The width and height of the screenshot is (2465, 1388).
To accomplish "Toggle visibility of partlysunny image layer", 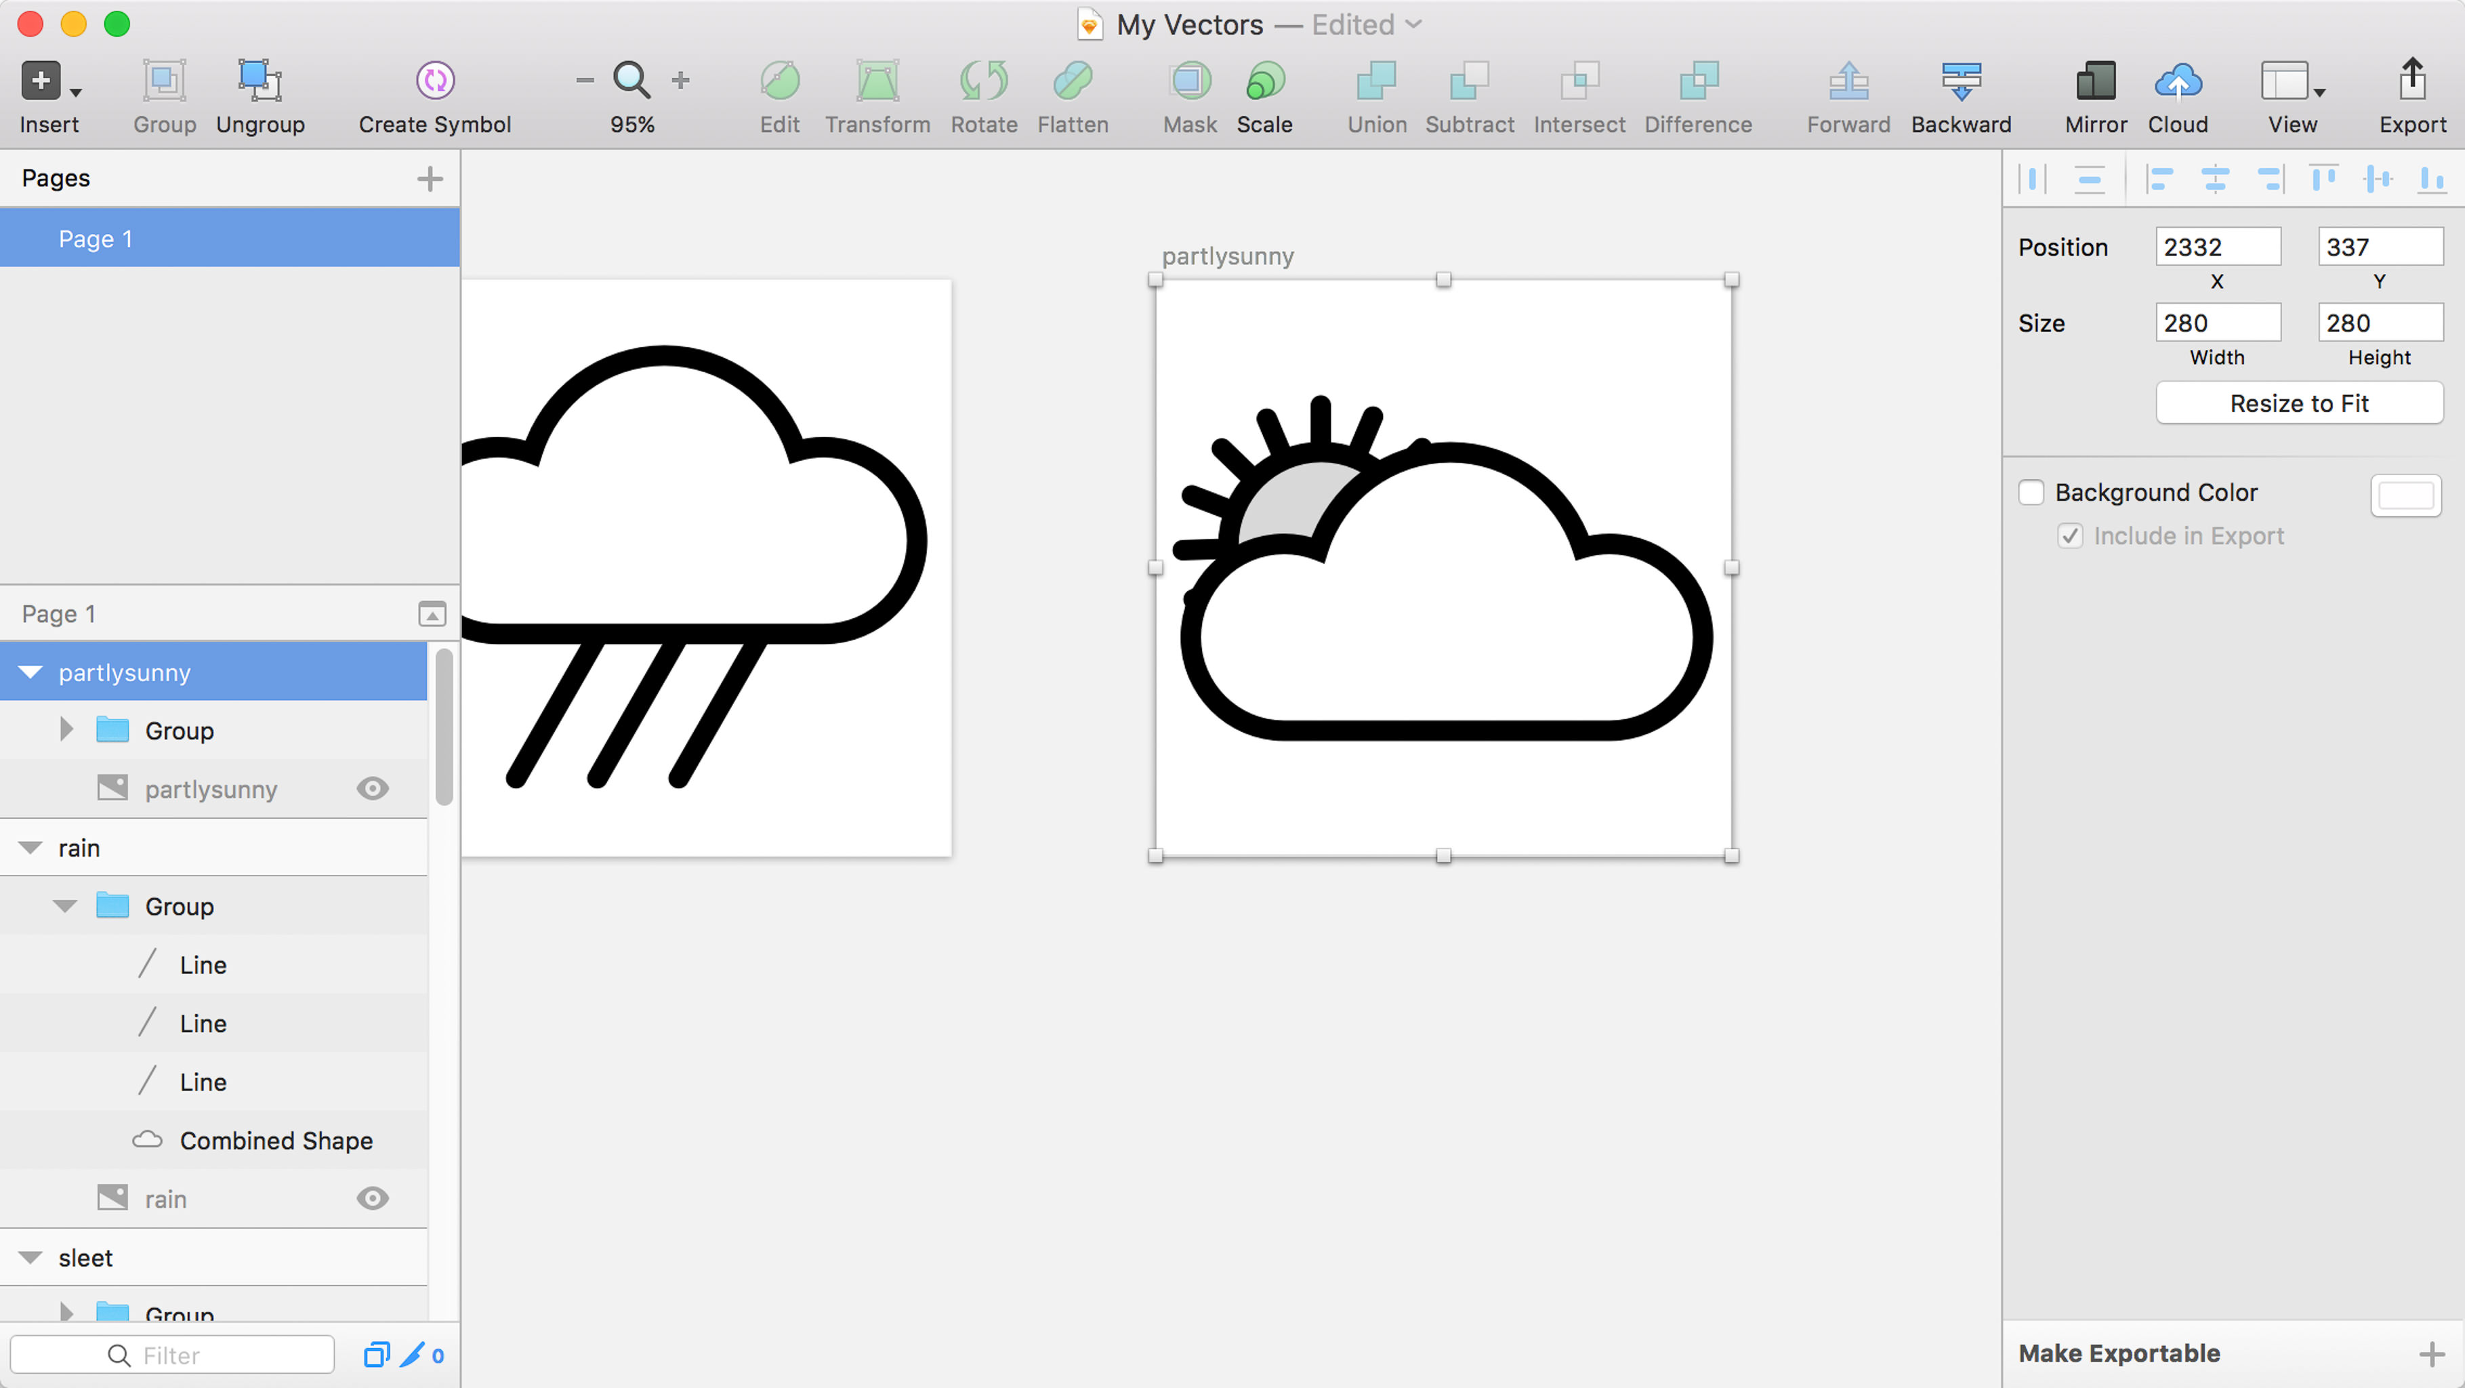I will point(372,789).
